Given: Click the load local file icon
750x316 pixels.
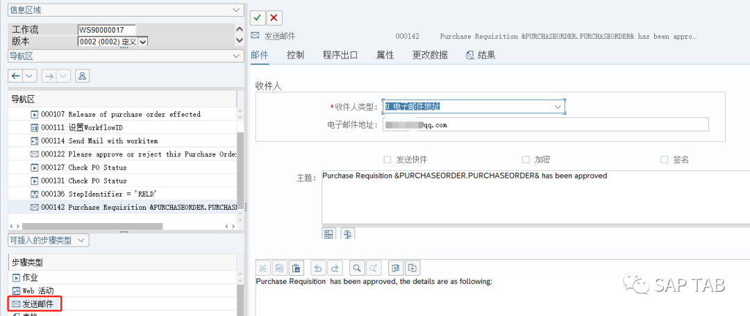Looking at the screenshot, I should (x=395, y=267).
